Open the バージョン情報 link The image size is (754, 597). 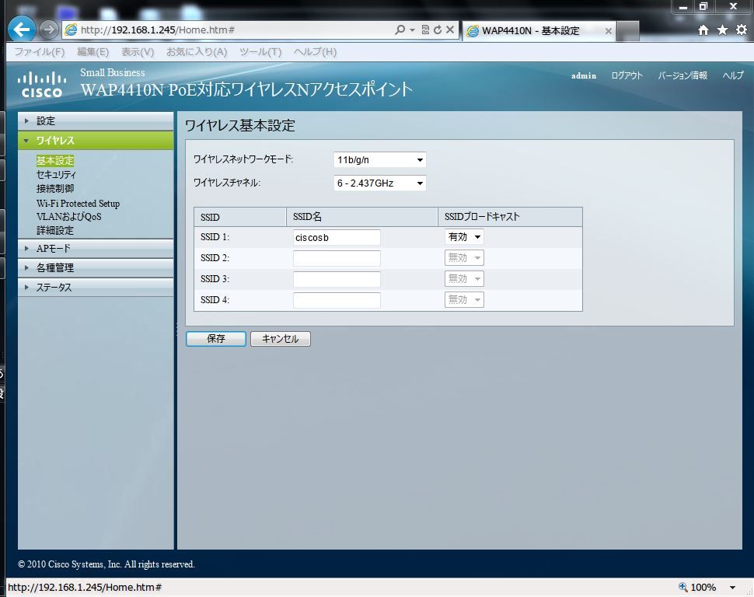coord(682,75)
